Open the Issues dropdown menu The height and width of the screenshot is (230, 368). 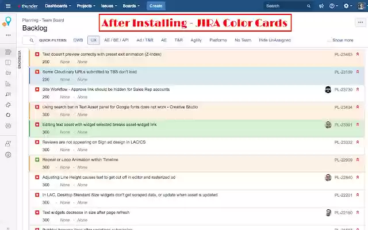coord(109,6)
